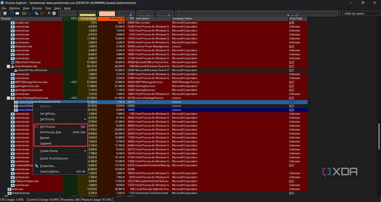Open the Options menu
The height and width of the screenshot is (202, 381).
click(14, 8)
